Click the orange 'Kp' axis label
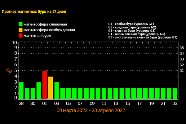This screenshot has height=124, width=186. pos(9,71)
